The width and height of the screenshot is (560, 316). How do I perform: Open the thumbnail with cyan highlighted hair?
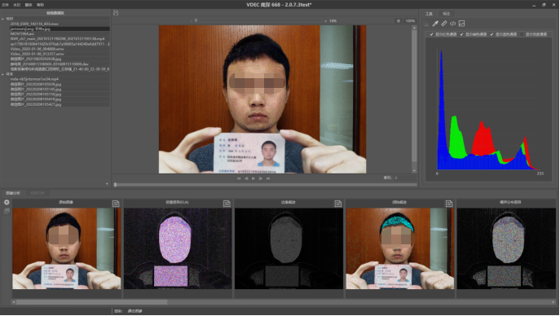point(399,248)
